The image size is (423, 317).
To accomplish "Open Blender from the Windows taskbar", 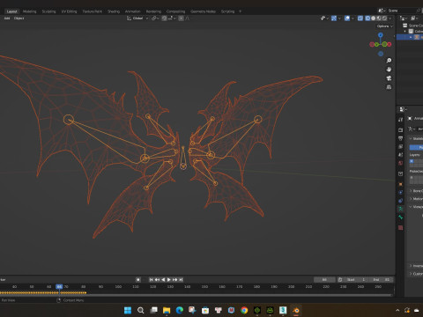I will coord(296,310).
